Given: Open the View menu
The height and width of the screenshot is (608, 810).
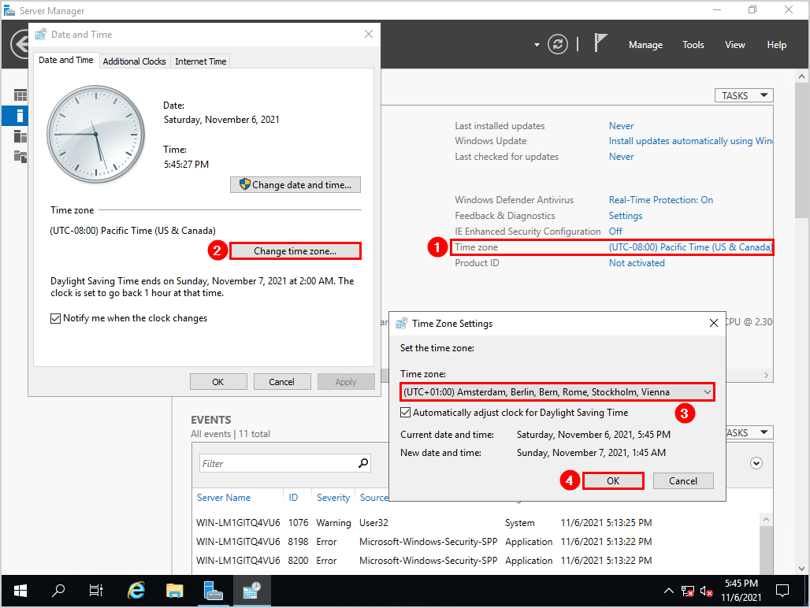Looking at the screenshot, I should [x=734, y=45].
